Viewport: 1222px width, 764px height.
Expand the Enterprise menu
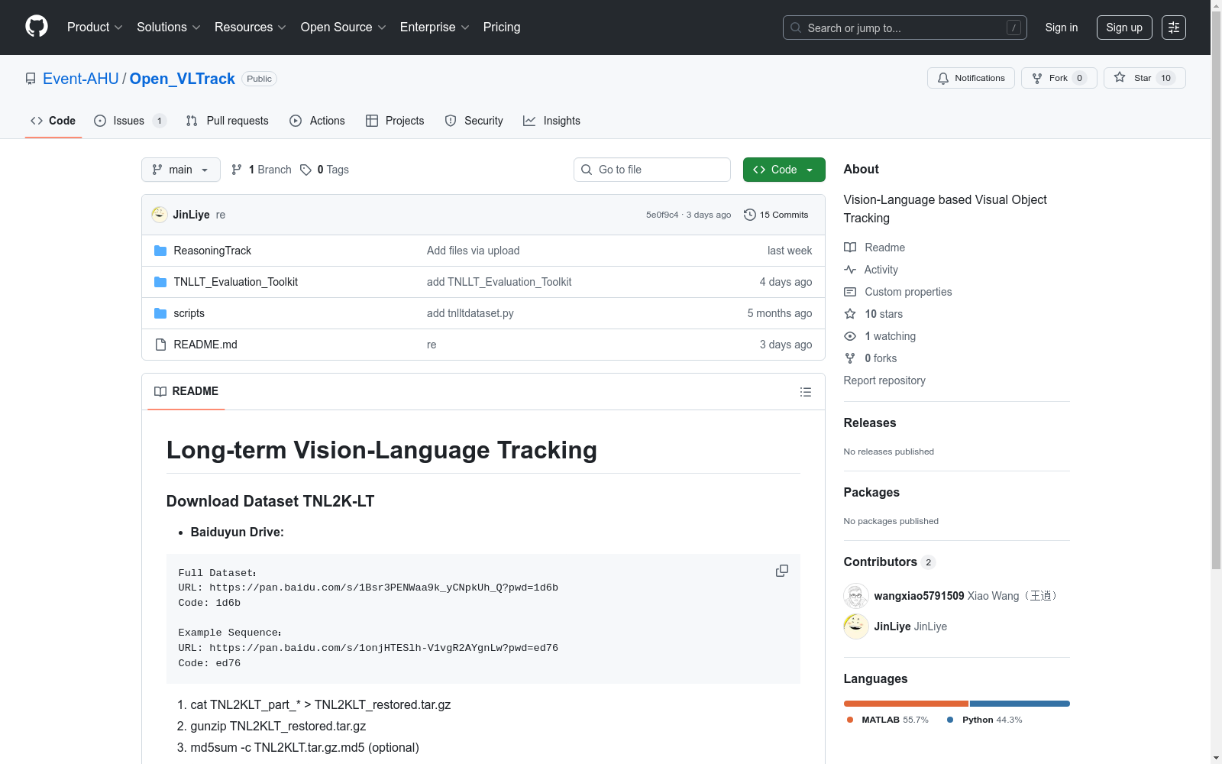click(435, 28)
